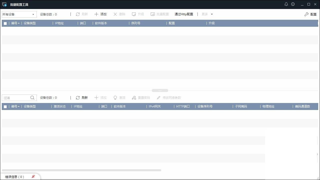Click the 删除 delete button
320x180 pixels.
point(119,14)
